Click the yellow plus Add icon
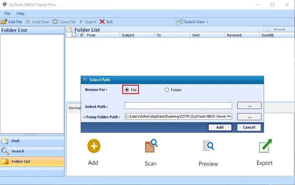The image size is (295, 185). click(94, 146)
